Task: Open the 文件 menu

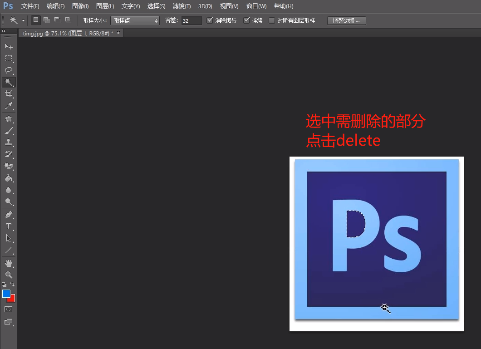Action: tap(30, 6)
